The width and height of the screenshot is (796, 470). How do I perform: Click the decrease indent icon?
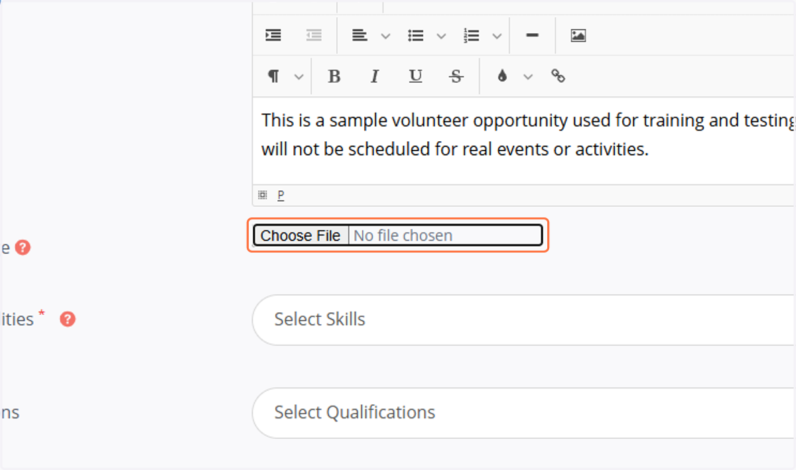tap(314, 36)
